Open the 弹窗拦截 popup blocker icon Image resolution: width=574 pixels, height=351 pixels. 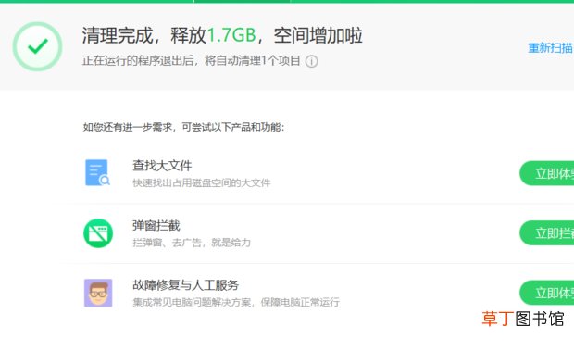98,233
